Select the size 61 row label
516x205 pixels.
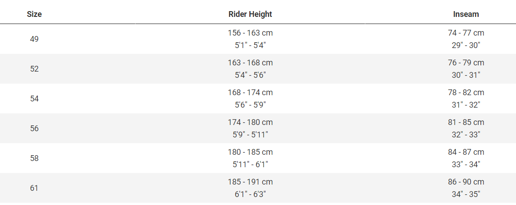(34, 188)
